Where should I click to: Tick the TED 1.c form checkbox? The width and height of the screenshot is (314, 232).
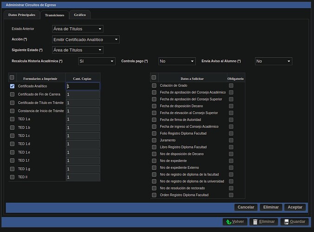click(x=12, y=135)
